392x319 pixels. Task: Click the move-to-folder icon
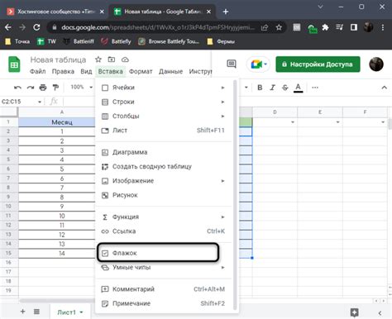pos(112,60)
